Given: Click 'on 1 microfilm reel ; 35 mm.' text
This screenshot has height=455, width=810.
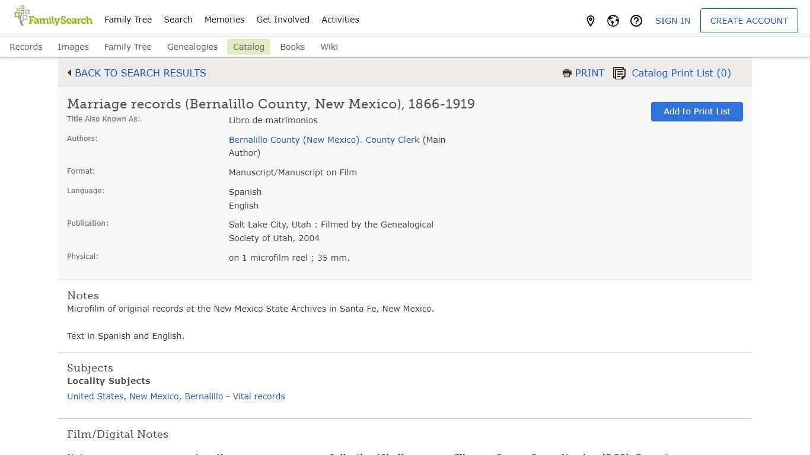Looking at the screenshot, I should (289, 258).
